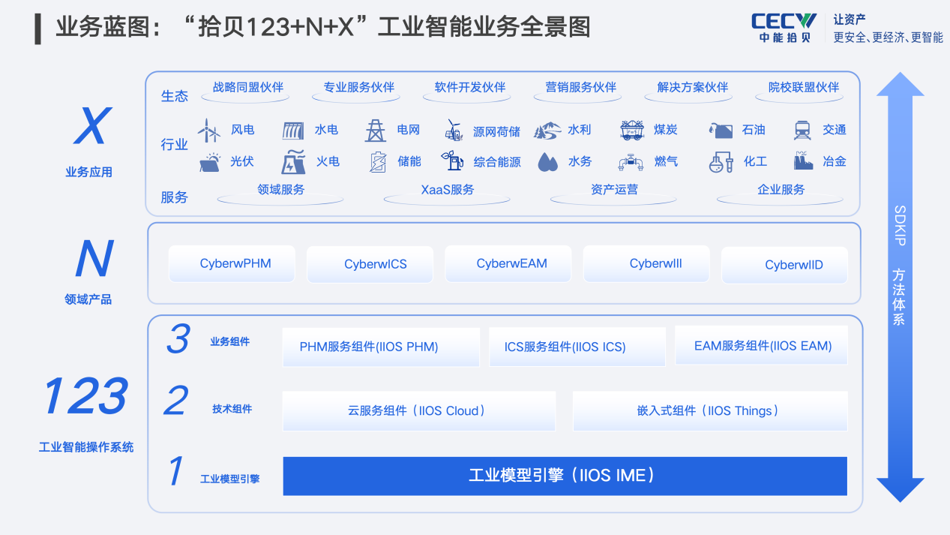
Task: Click the italic number 2 in layer list
Action: [x=175, y=401]
